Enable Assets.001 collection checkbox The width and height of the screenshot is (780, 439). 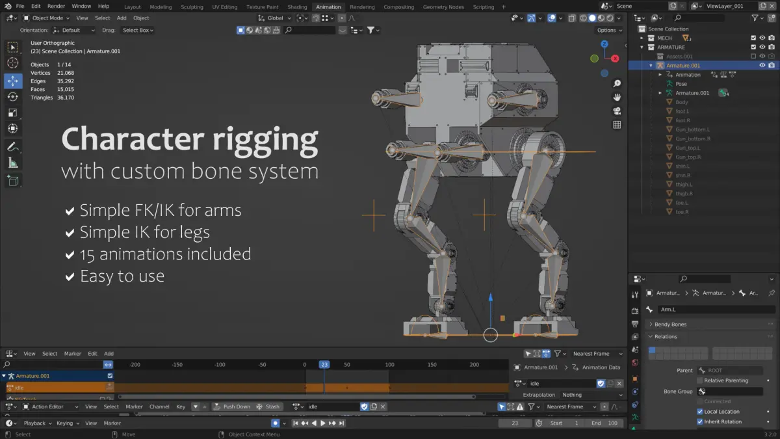pyautogui.click(x=753, y=56)
